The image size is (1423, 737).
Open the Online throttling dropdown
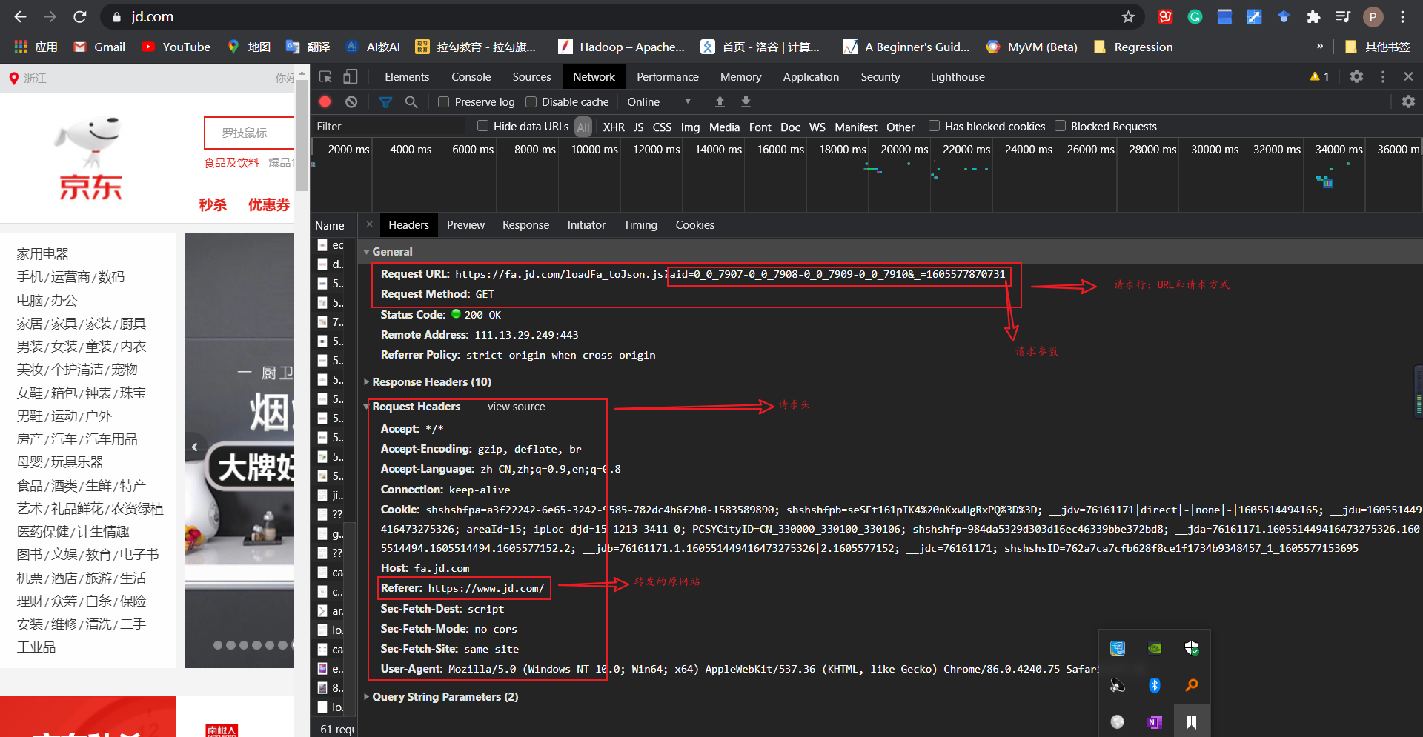click(659, 101)
